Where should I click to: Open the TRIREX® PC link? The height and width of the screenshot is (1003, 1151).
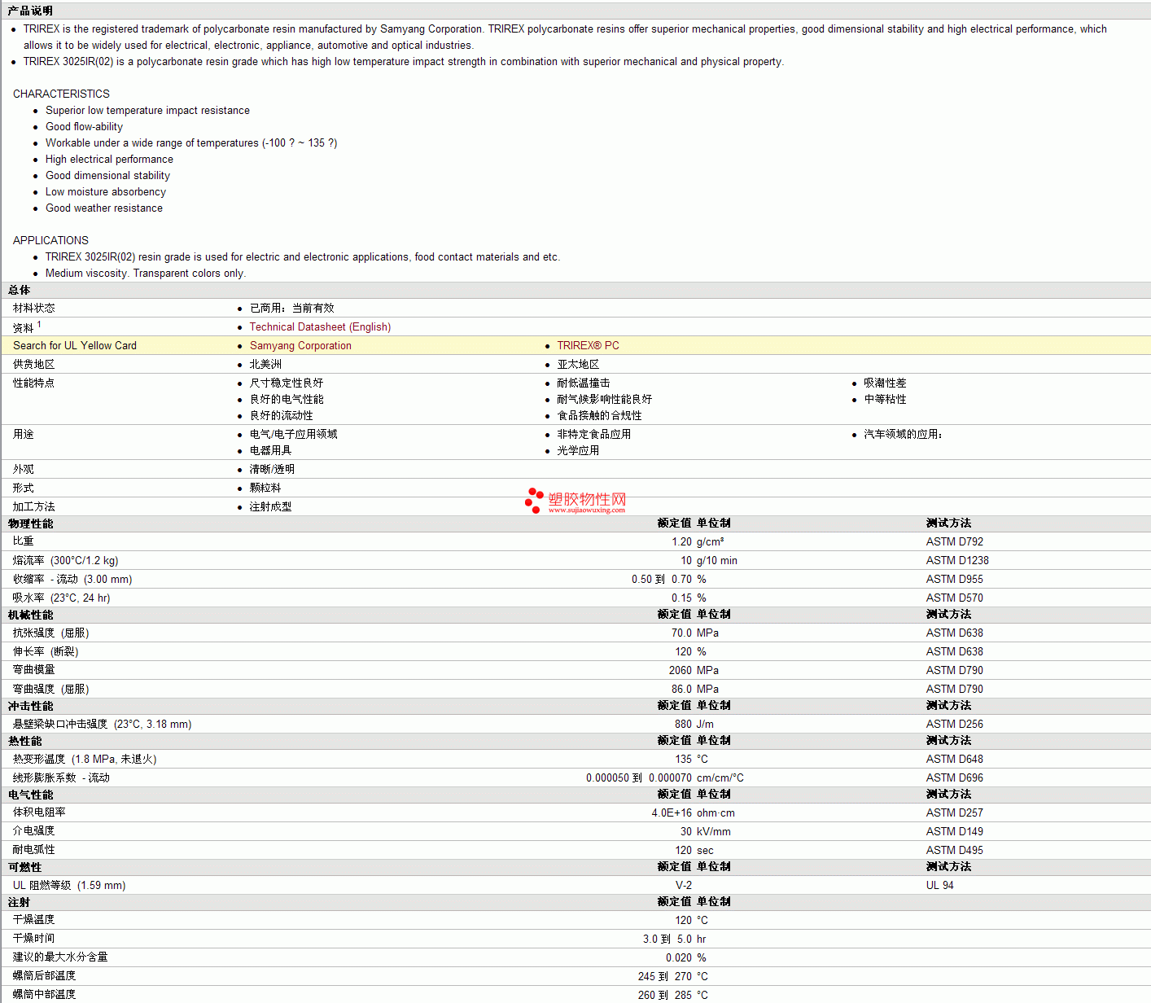pos(588,345)
